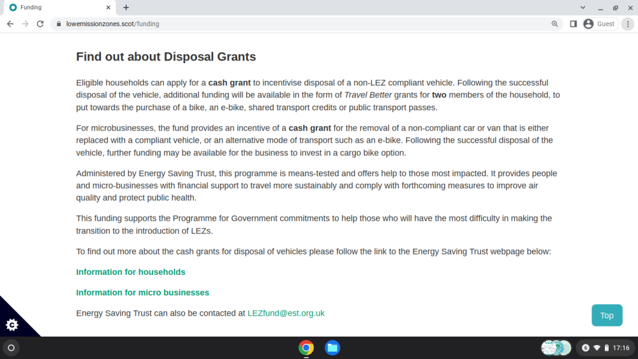Image resolution: width=638 pixels, height=359 pixels.
Task: Click the 'Find out about Disposal Grants' heading
Action: (166, 57)
